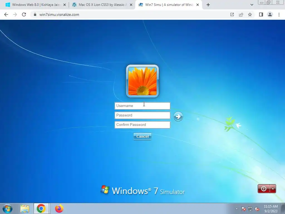Bookmark this page with star
This screenshot has height=214, width=285.
(250, 14)
